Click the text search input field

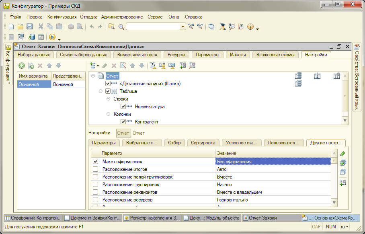(153, 27)
